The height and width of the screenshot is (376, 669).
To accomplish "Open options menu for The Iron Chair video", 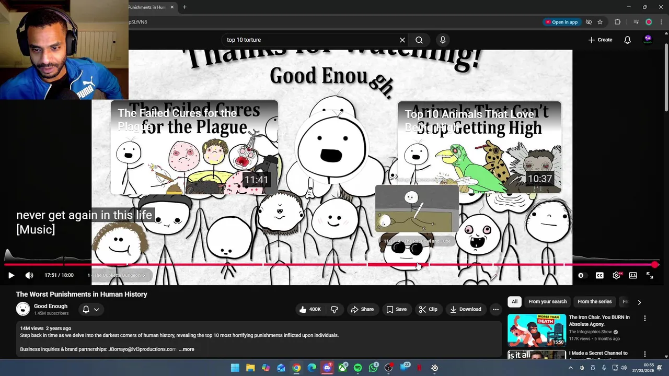I will point(644,318).
